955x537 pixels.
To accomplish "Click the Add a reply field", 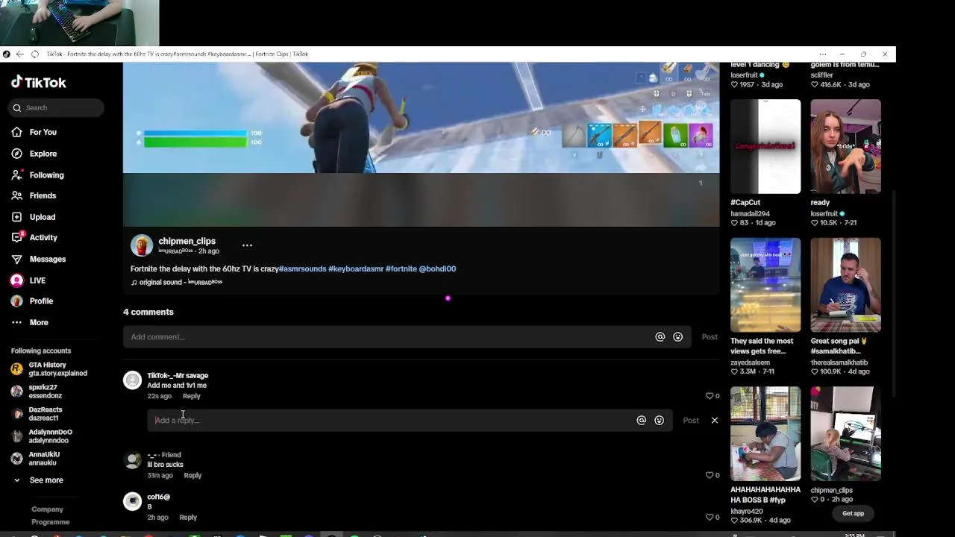I will (392, 421).
